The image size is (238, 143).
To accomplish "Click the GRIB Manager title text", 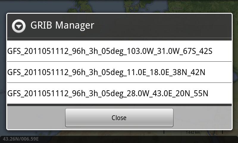I will (62, 25).
